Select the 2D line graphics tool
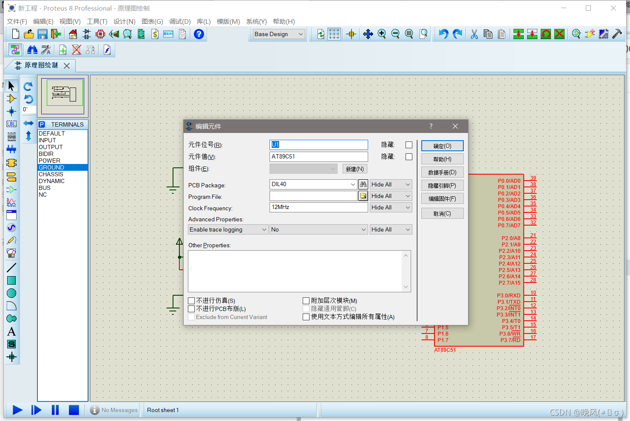Viewport: 630px width, 421px height. (x=11, y=268)
